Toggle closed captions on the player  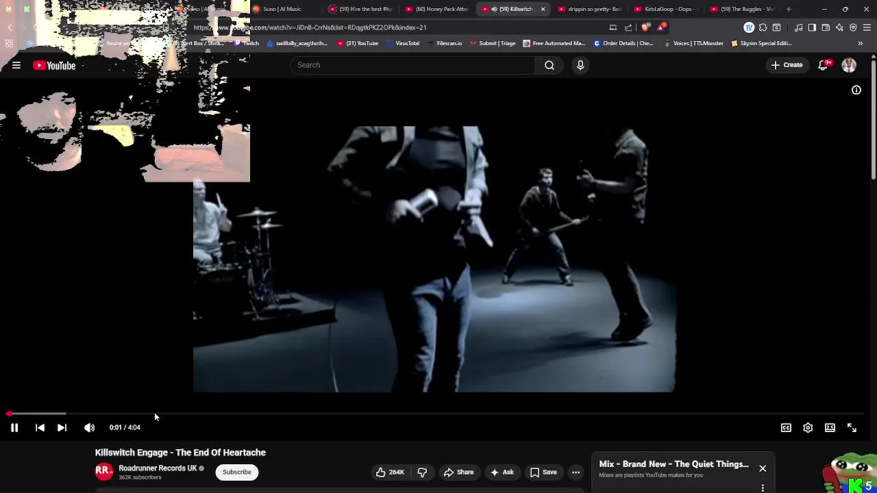pyautogui.click(x=786, y=427)
